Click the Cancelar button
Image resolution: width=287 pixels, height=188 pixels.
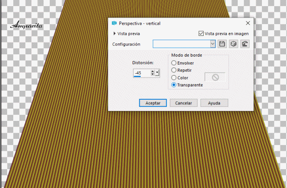[184, 103]
